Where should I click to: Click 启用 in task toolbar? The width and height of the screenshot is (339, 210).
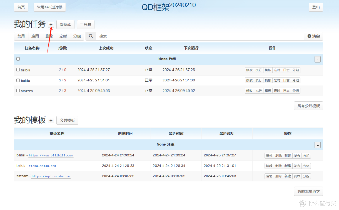(x=35, y=36)
